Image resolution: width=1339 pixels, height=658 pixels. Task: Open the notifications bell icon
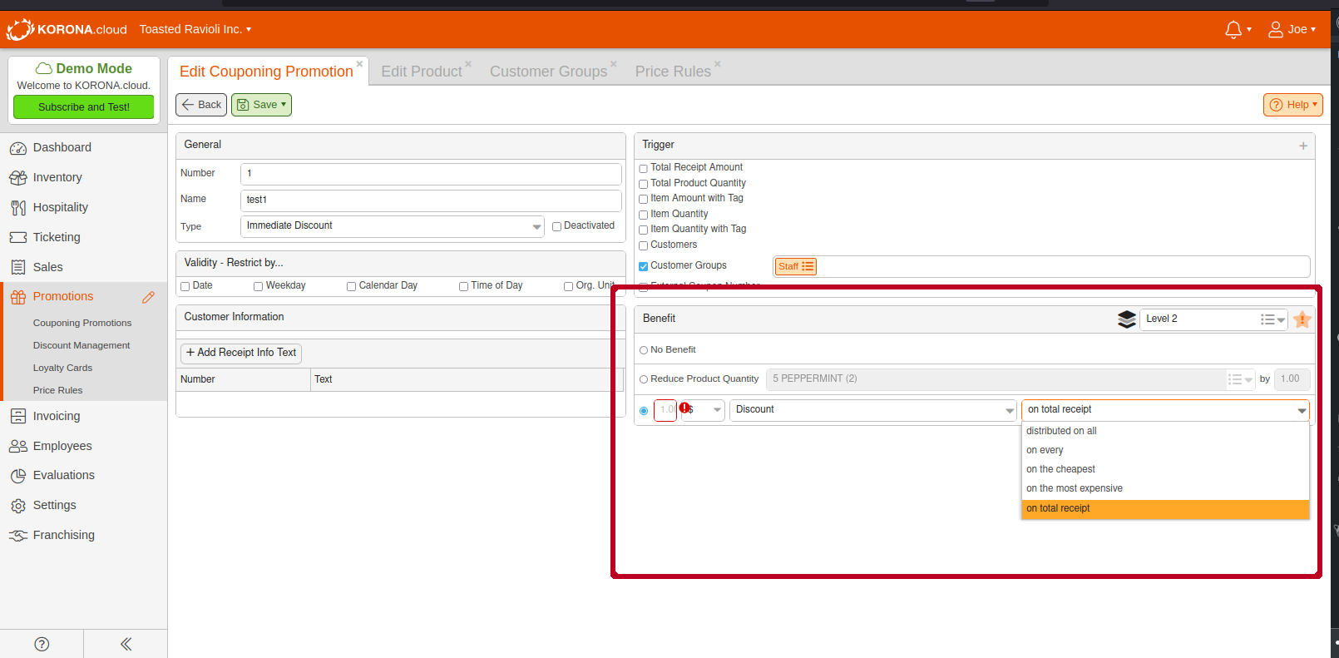coord(1233,30)
